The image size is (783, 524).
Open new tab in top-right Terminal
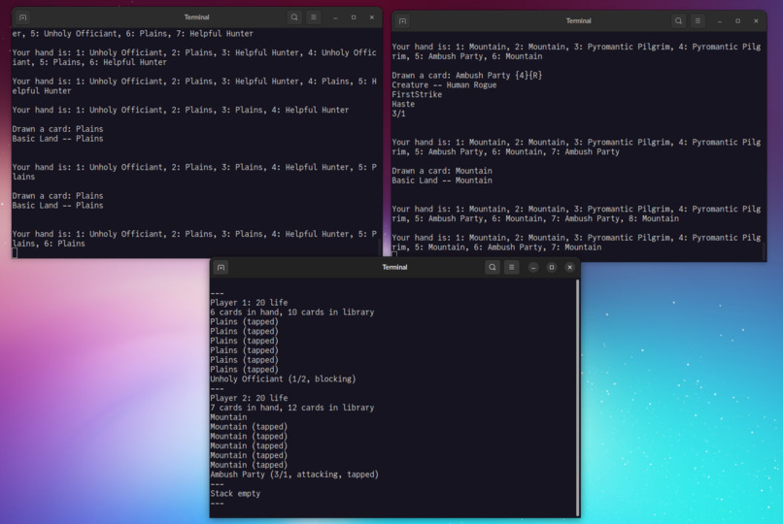tap(402, 21)
